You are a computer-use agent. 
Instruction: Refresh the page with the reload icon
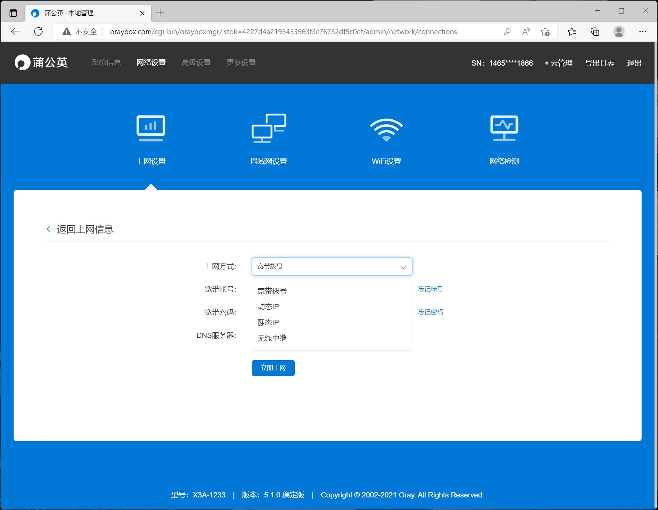38,31
